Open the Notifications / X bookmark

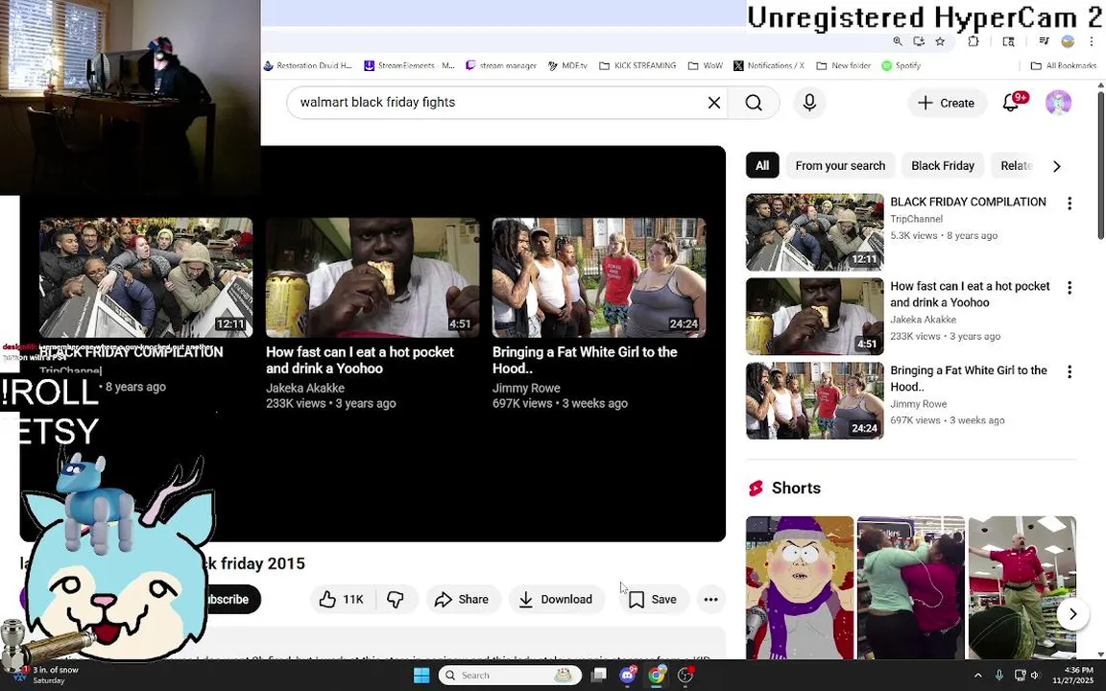tap(769, 65)
